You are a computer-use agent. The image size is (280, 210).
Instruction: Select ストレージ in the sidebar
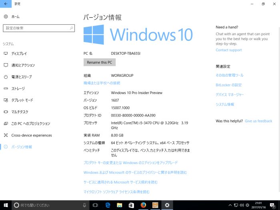coord(18,88)
